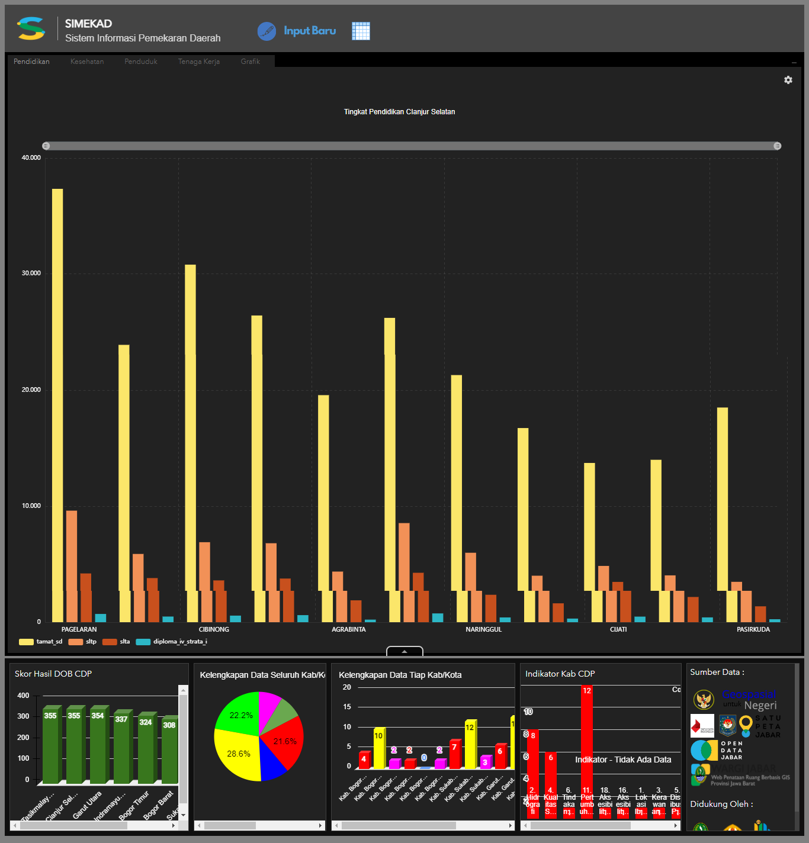This screenshot has width=809, height=843.
Task: Switch to the Kesehatan tab
Action: coord(87,62)
